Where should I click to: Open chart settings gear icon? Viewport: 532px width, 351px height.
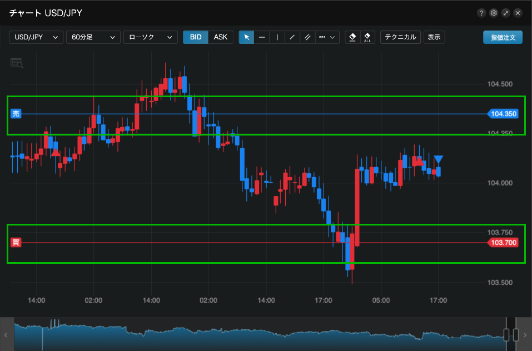(493, 13)
